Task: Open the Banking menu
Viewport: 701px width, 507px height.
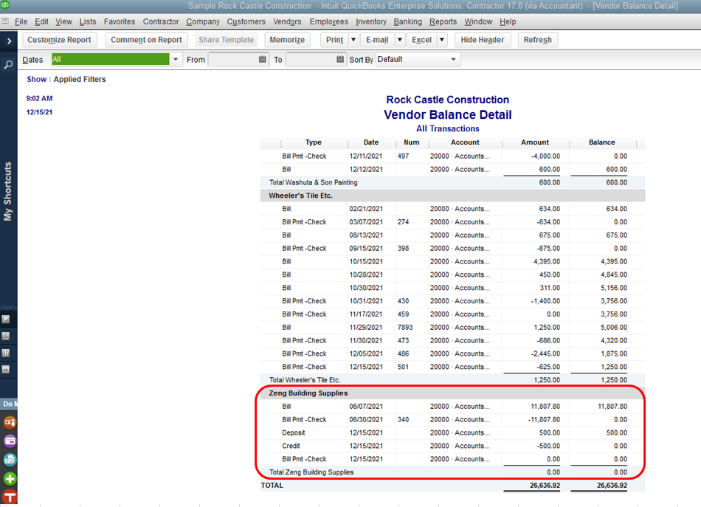Action: (x=408, y=21)
